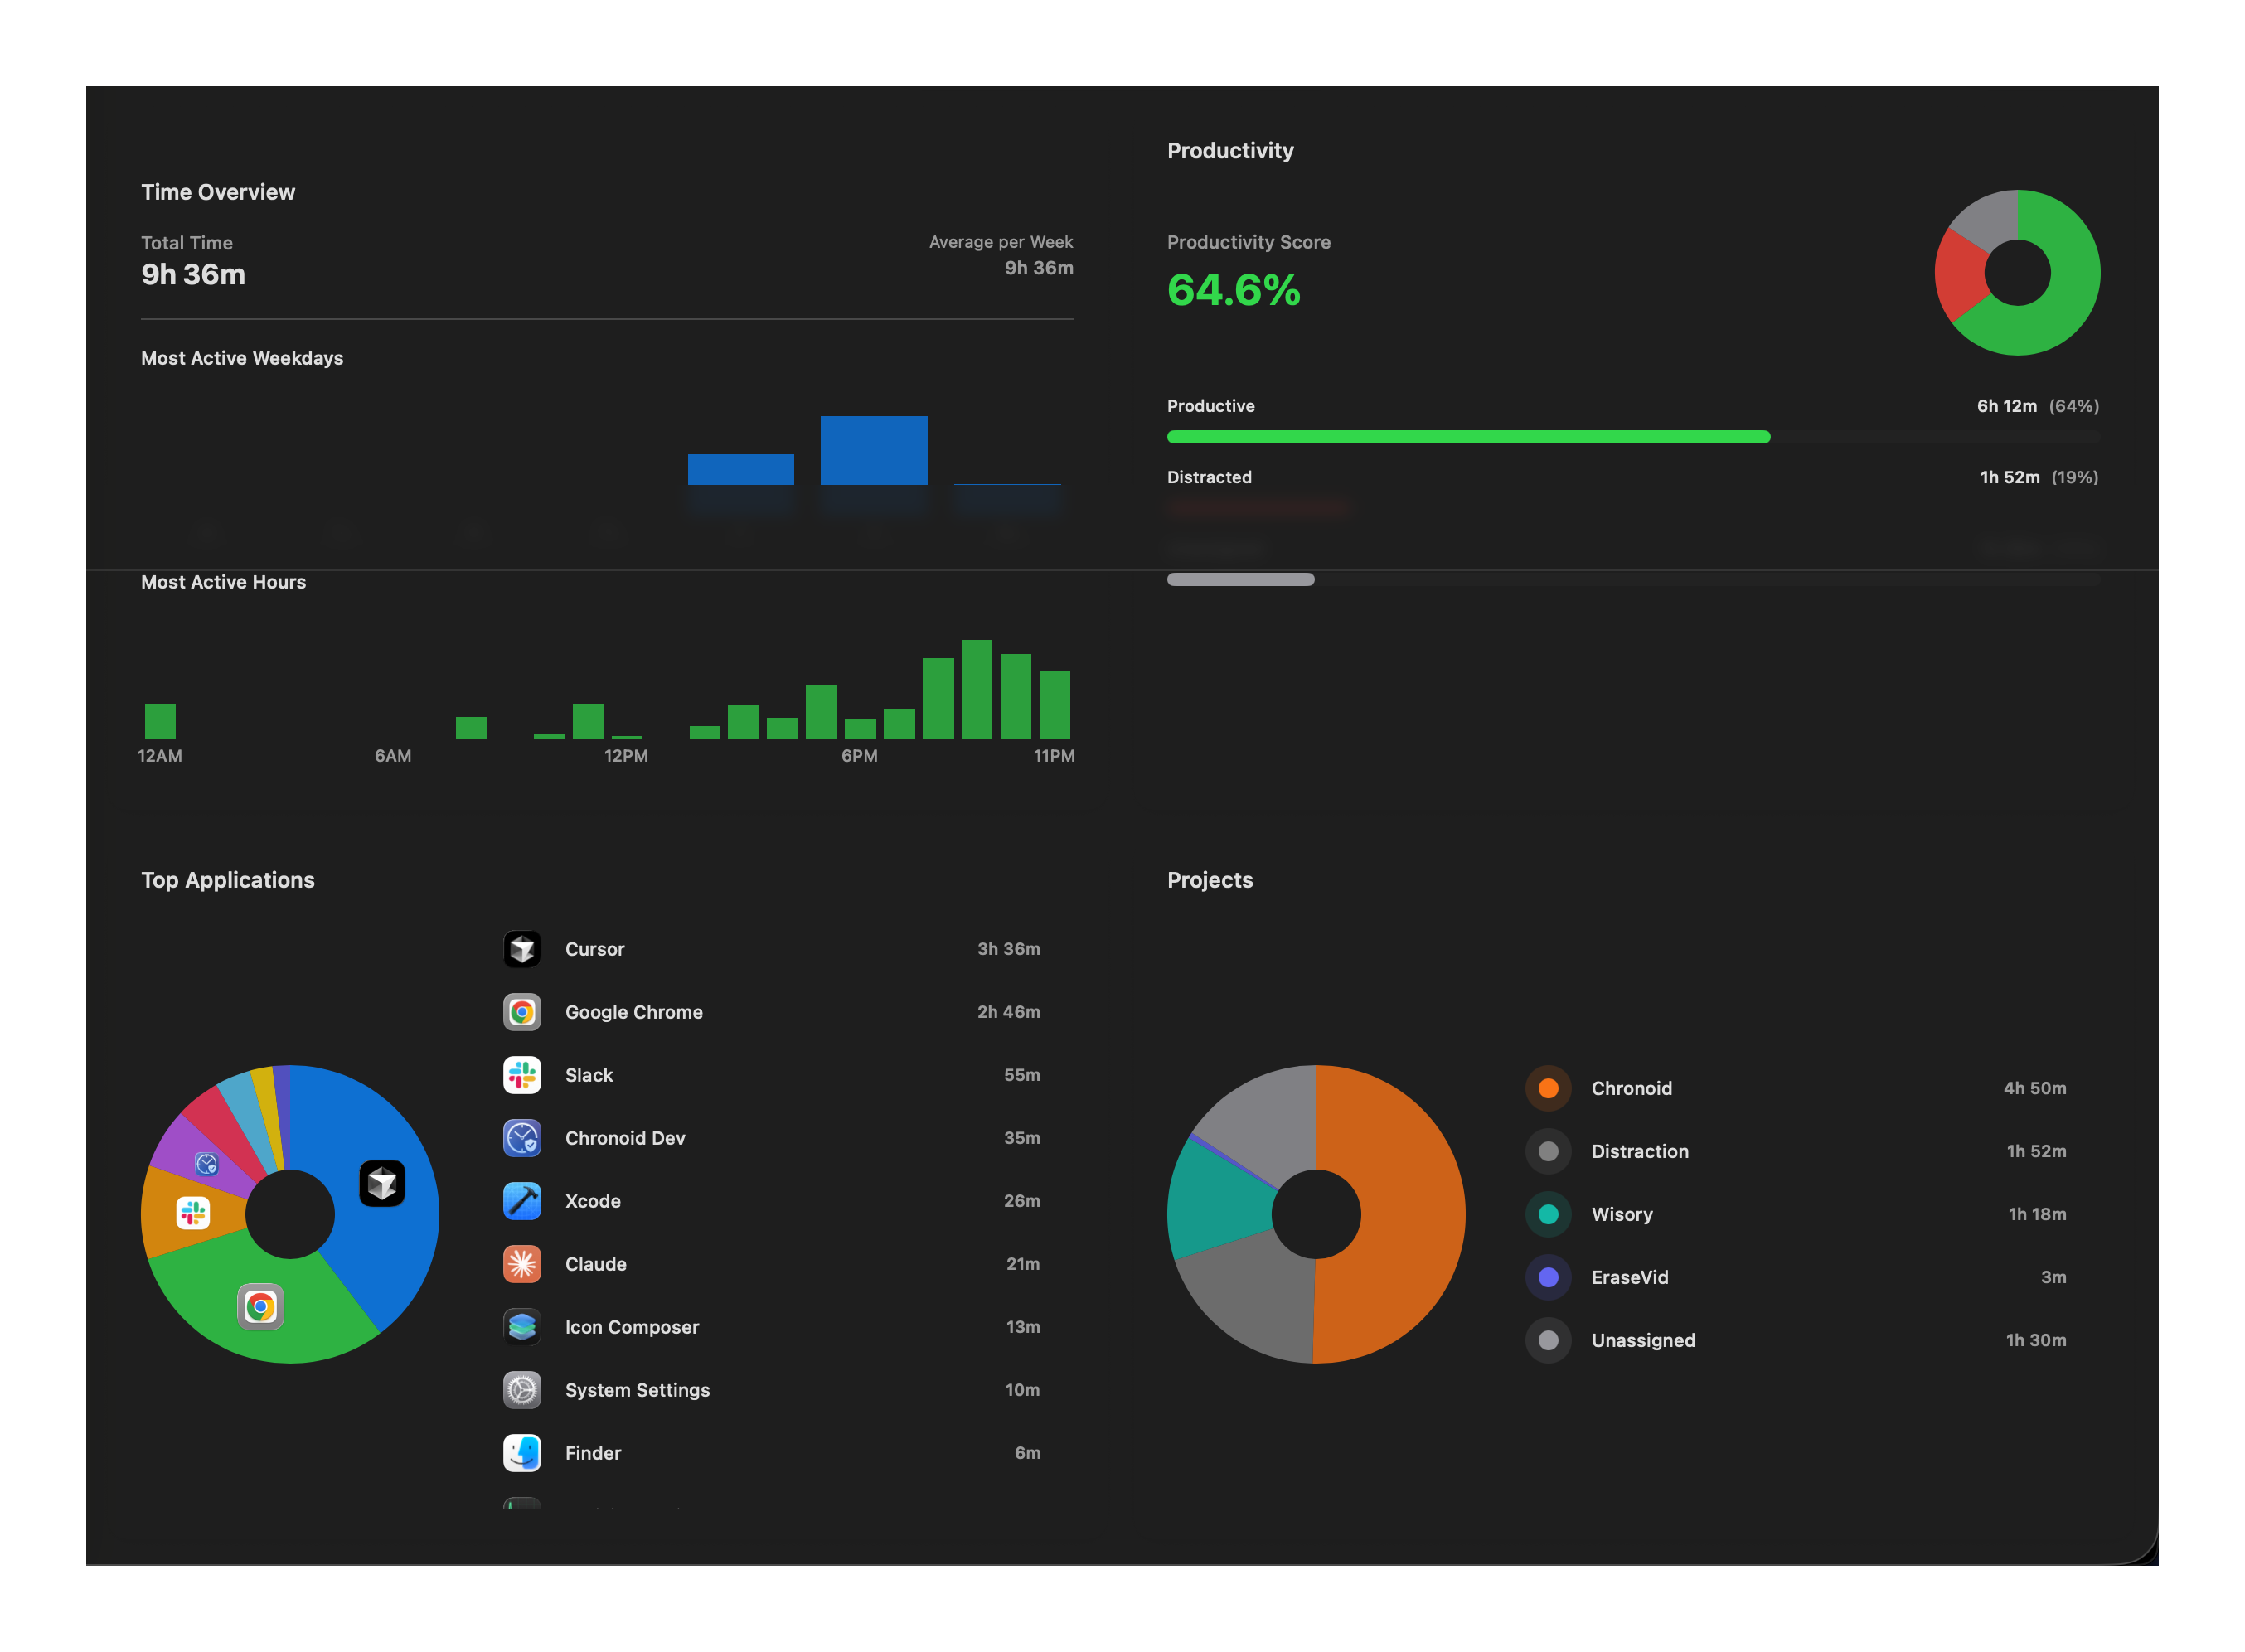Click the EraseVid project name
The height and width of the screenshot is (1652, 2245).
tap(1630, 1277)
